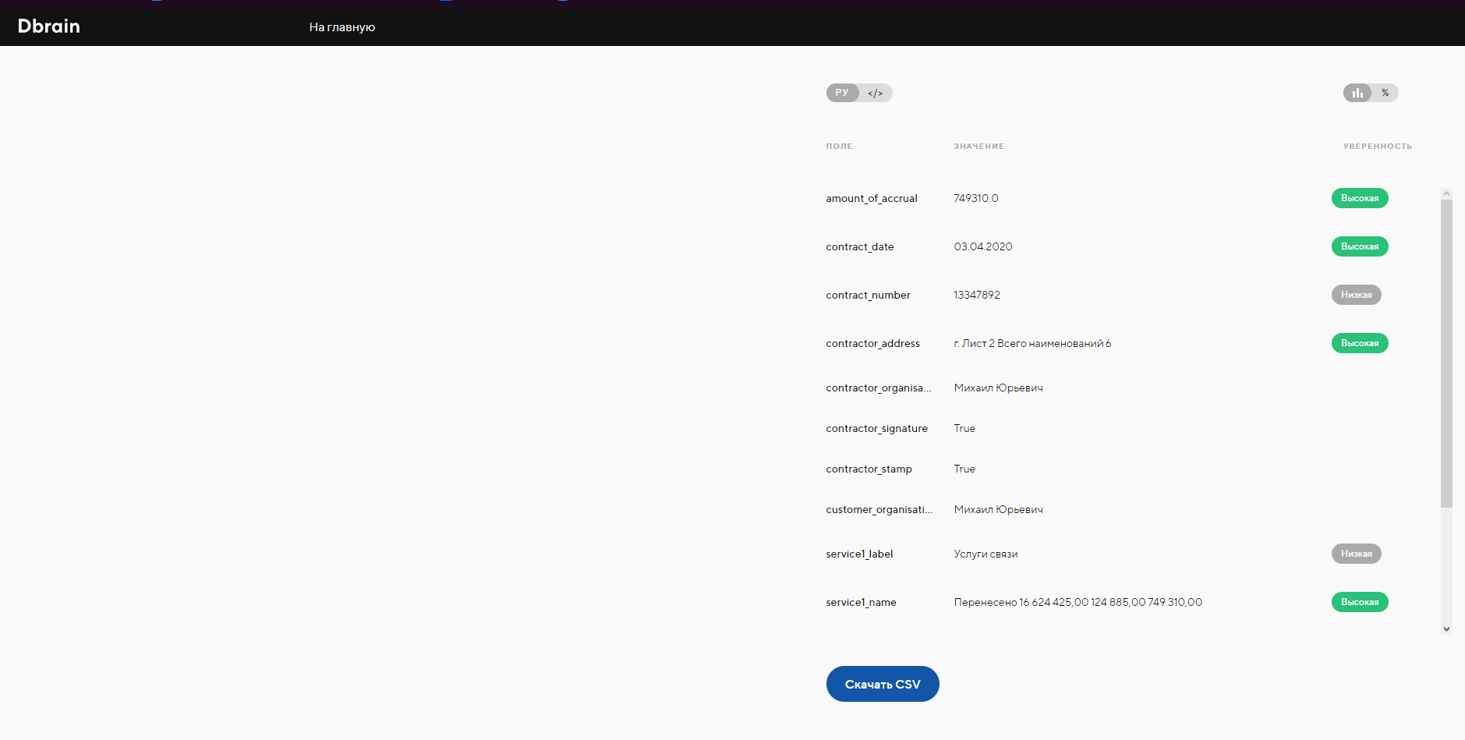Switch to code </> view

(876, 93)
